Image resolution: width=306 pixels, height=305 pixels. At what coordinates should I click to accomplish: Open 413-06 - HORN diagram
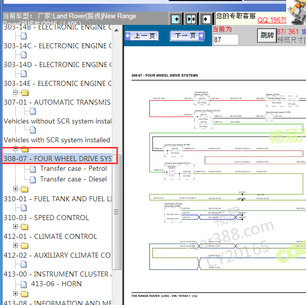point(56,284)
